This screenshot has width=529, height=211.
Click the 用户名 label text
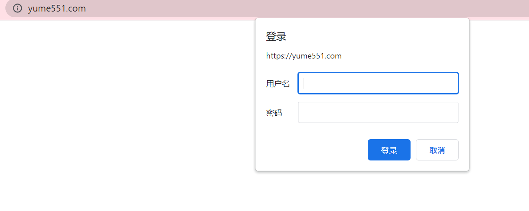[x=278, y=84]
